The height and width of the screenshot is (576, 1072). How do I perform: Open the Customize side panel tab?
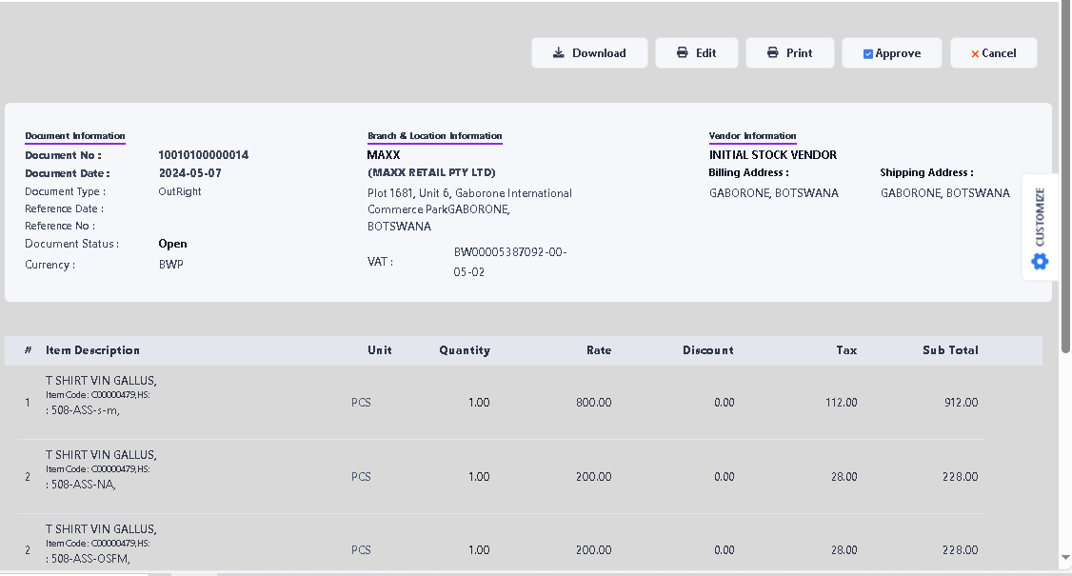[x=1040, y=217]
